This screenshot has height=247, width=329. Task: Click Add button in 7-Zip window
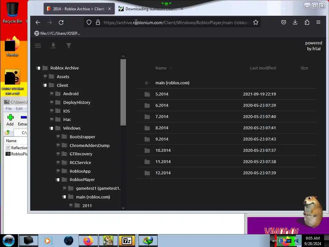pos(10,120)
